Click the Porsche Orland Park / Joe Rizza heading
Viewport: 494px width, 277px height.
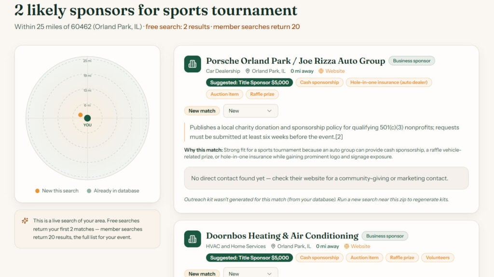296,61
